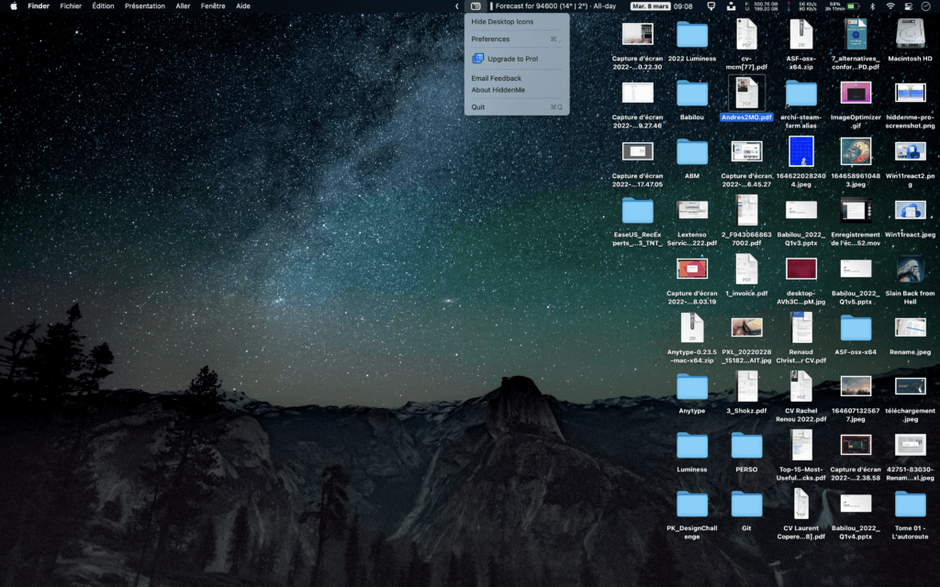
Task: Collapse menu bar icons with the chevron
Action: [x=457, y=6]
